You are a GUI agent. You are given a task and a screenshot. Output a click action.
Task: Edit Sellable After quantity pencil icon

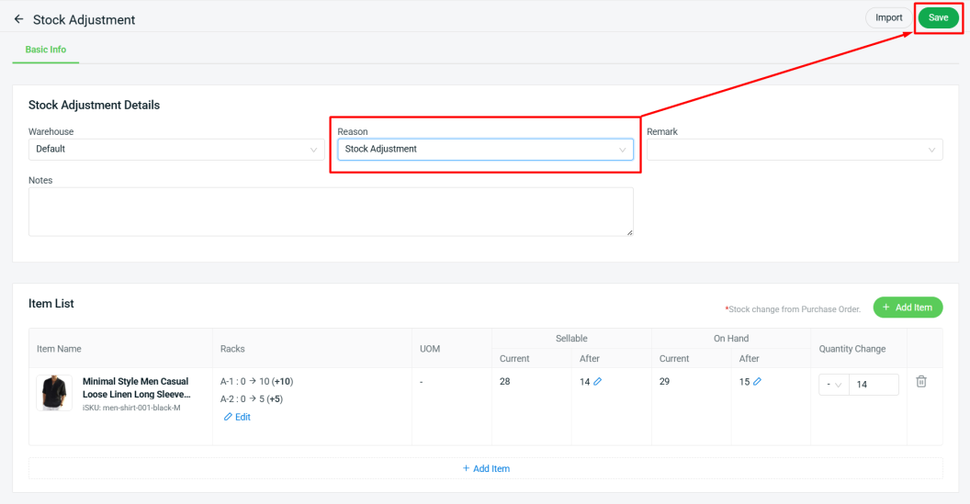tap(598, 382)
